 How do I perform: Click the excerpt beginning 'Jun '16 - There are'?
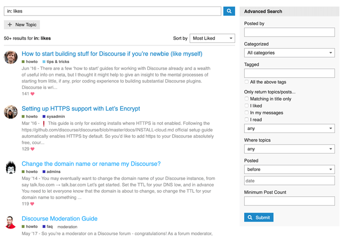point(116,78)
